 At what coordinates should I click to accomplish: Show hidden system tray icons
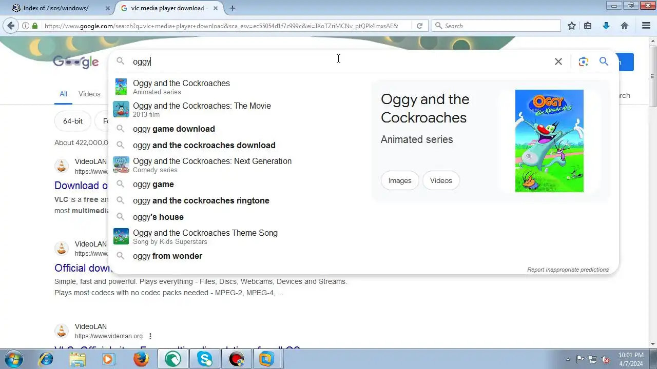pyautogui.click(x=568, y=359)
